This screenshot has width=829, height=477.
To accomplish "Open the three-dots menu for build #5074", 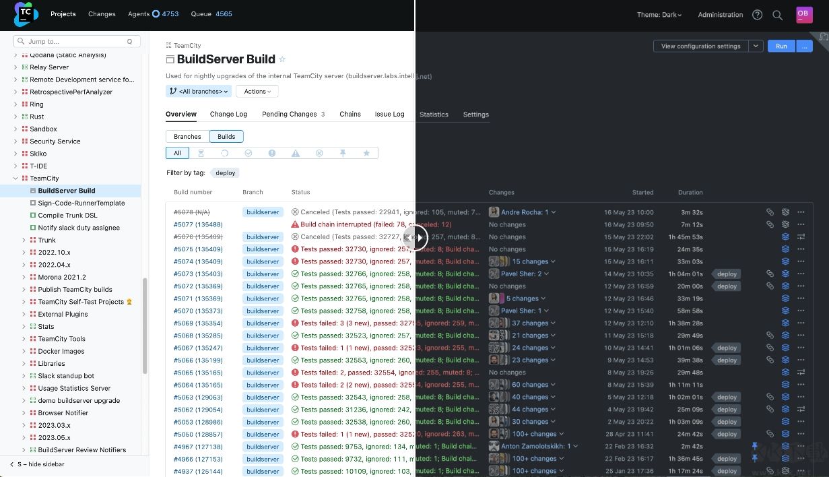I will click(x=801, y=261).
